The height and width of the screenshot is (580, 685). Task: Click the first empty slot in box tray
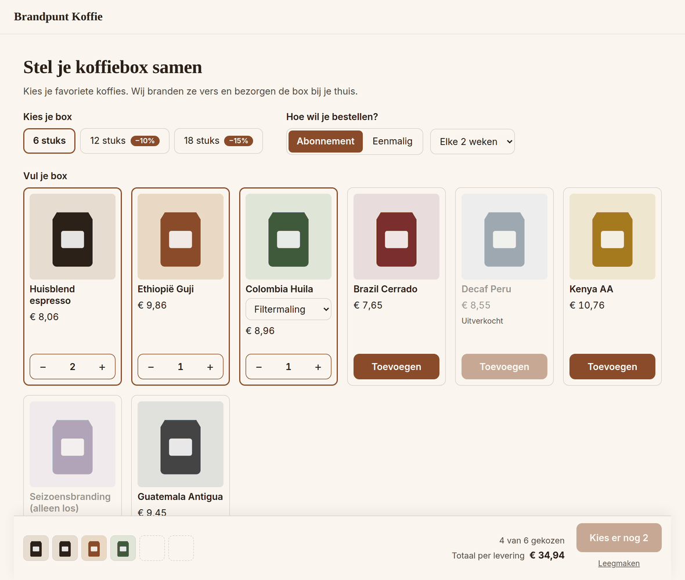(x=152, y=548)
